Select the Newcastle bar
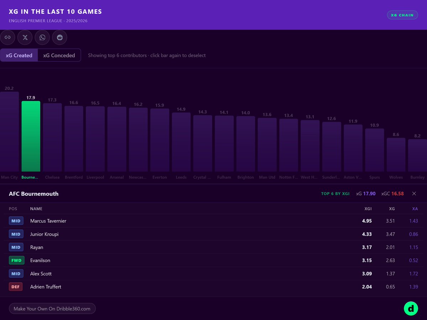 point(138,140)
